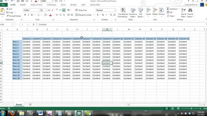Select column K header
The image size is (207, 116).
107,29
